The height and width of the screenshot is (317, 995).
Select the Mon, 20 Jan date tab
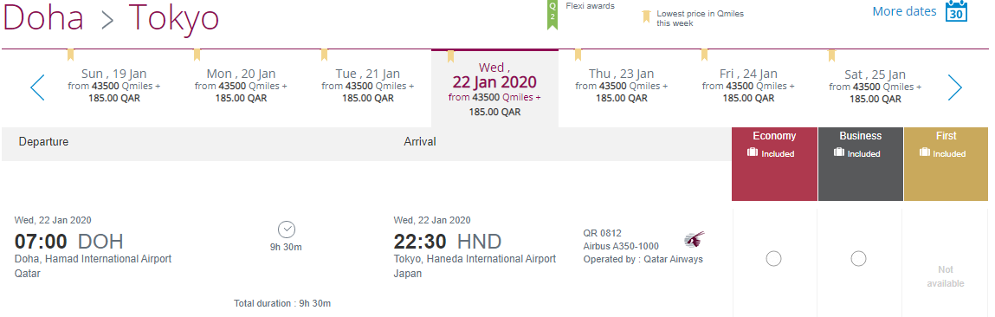[241, 85]
